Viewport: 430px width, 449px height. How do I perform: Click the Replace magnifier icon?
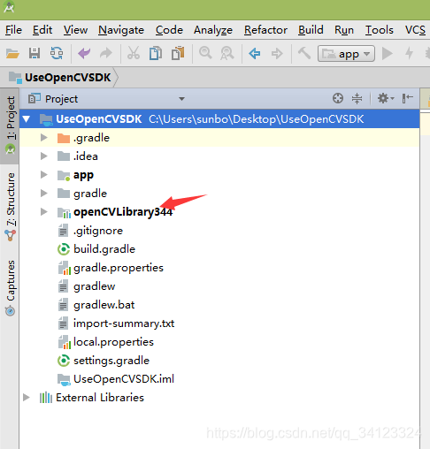[227, 53]
